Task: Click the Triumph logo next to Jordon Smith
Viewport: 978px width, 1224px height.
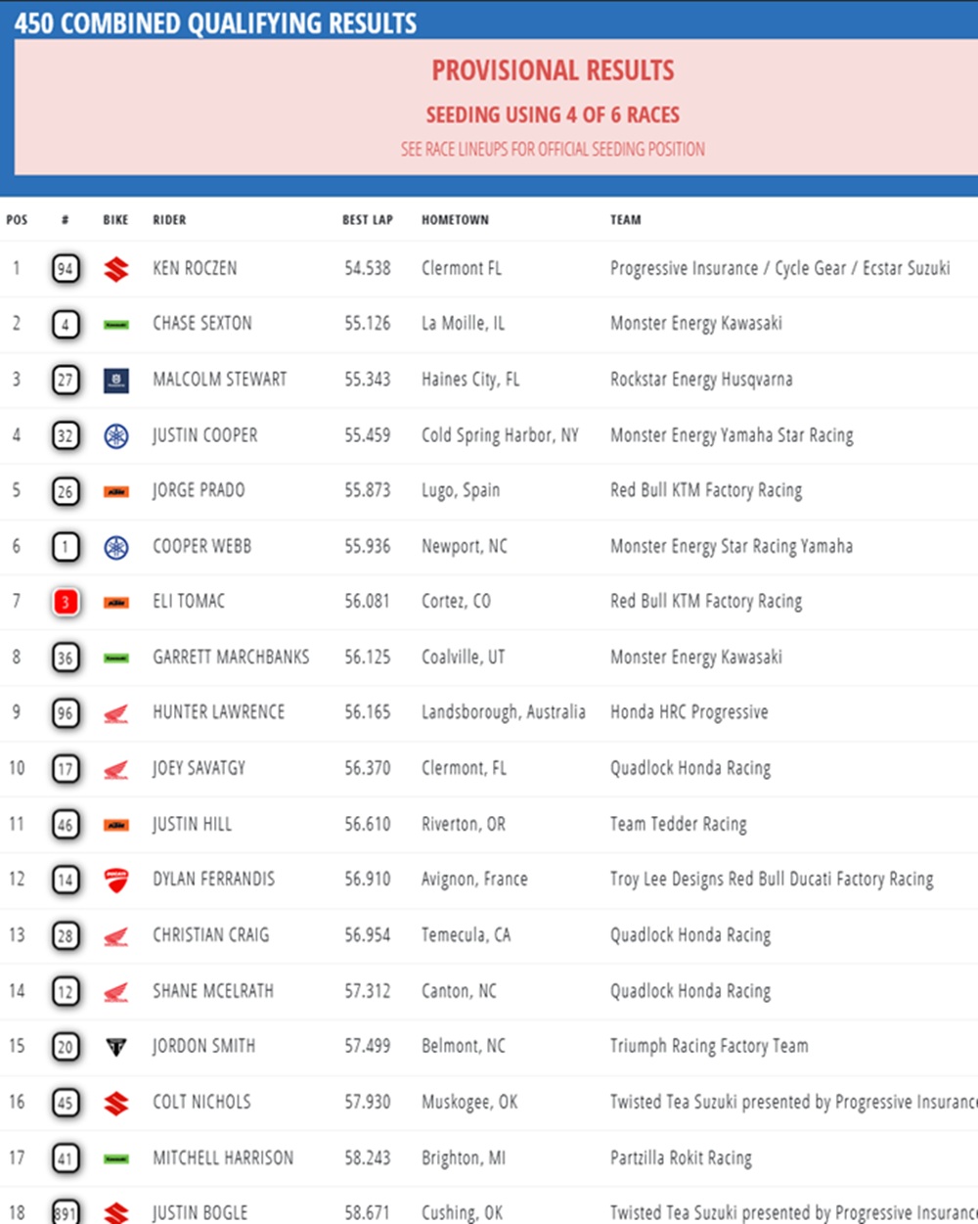Action: point(116,1047)
